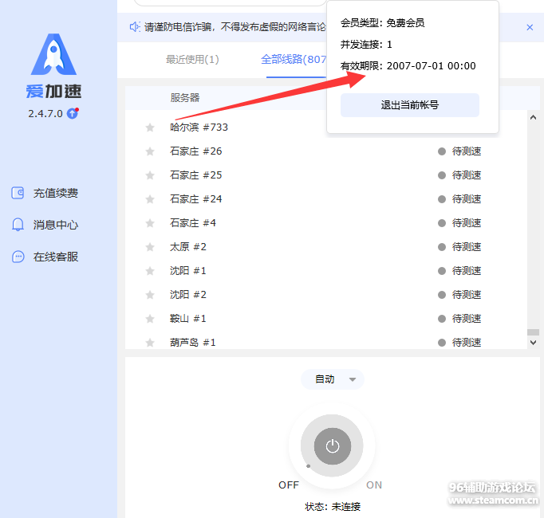Open 充值续费 recharge page
544x518 pixels.
point(45,193)
